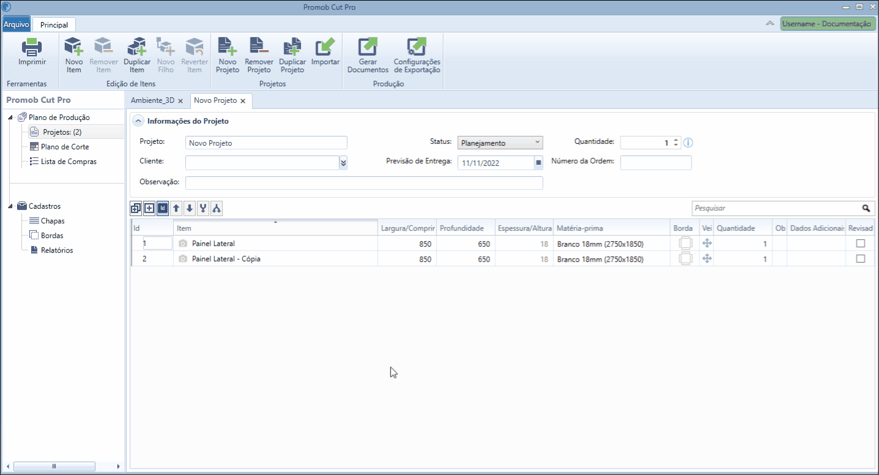This screenshot has height=475, width=879.
Task: Click the Remover Projeto icon
Action: (x=259, y=47)
